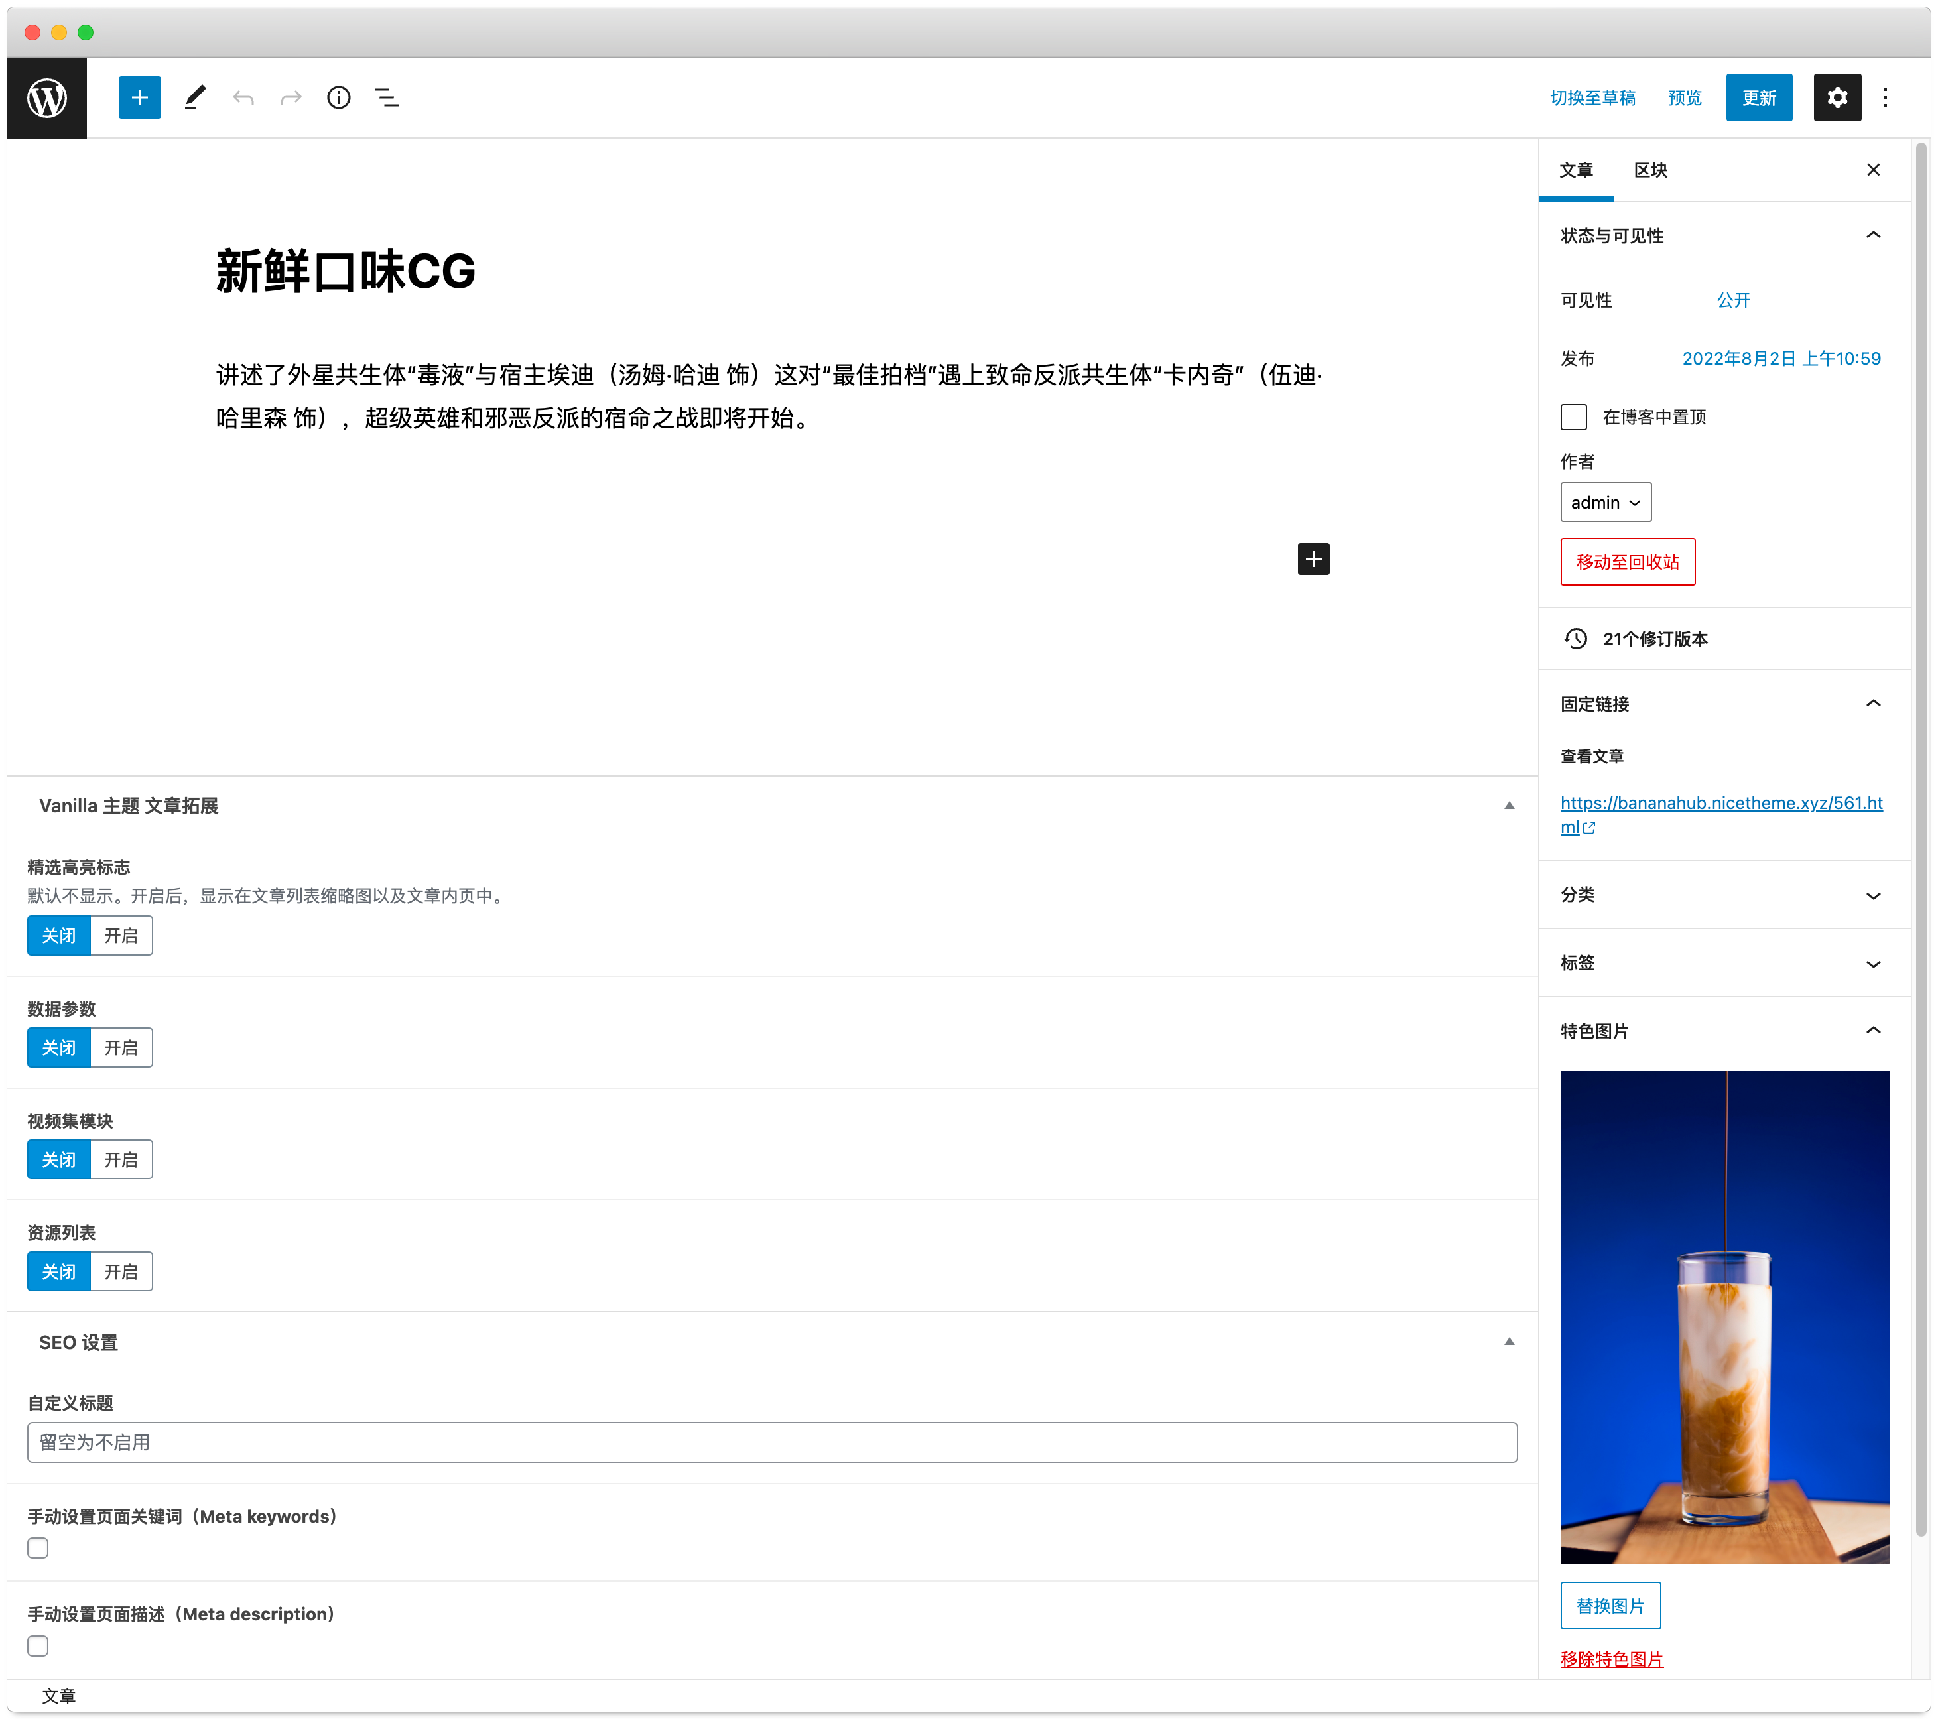Turn on 数据参数 with 开启
The image size is (1938, 1719).
[x=121, y=1048]
